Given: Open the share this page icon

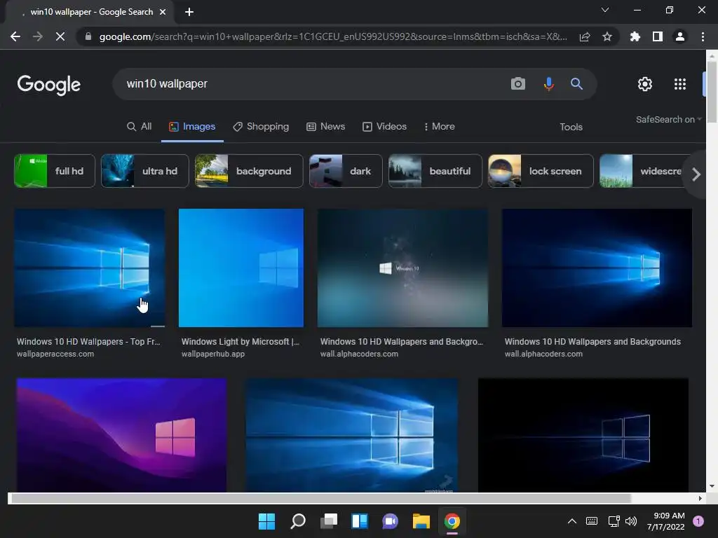Looking at the screenshot, I should coord(585,36).
